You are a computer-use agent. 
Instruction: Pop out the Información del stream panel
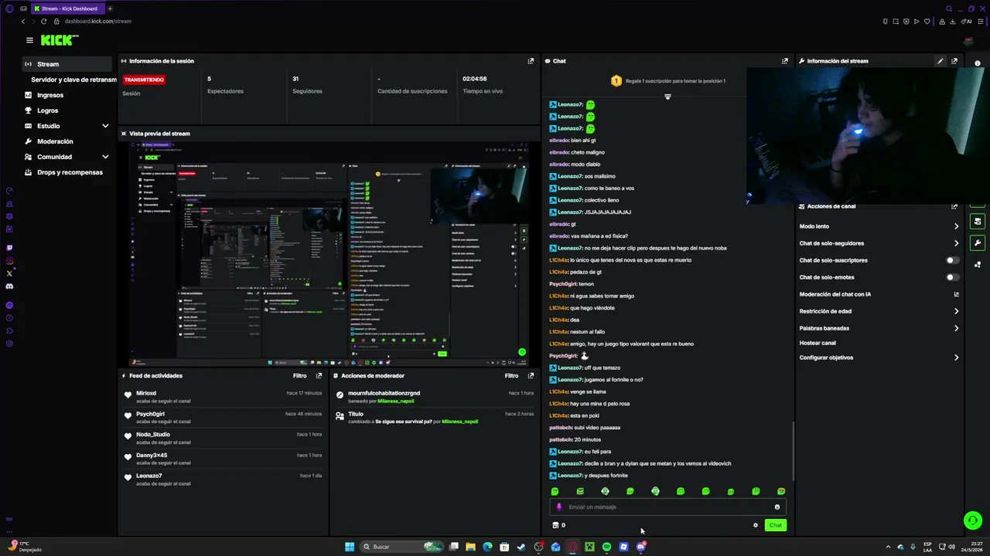(x=954, y=61)
